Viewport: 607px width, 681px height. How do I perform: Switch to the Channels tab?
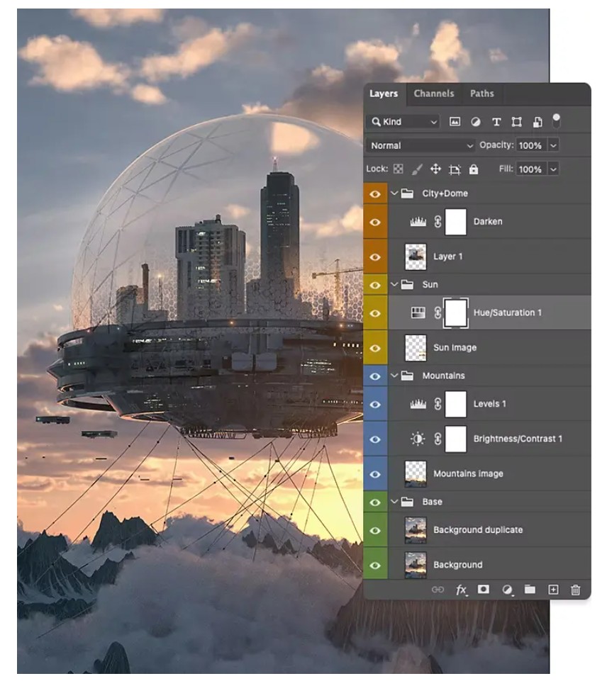tap(434, 94)
